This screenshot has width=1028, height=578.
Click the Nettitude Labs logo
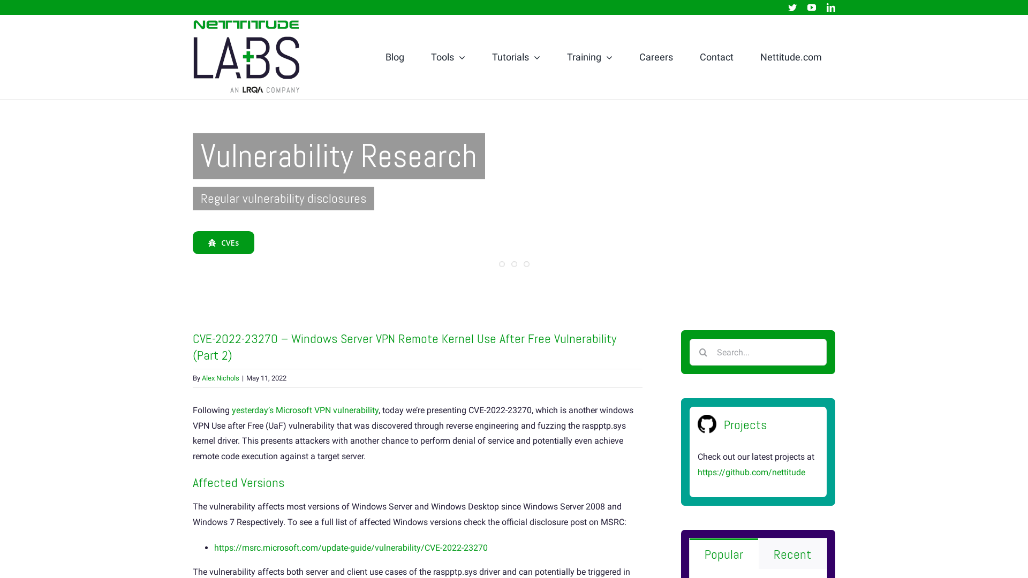246,57
